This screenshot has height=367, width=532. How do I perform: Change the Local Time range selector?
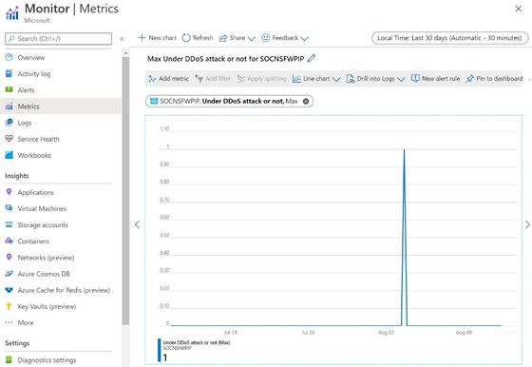(x=450, y=38)
